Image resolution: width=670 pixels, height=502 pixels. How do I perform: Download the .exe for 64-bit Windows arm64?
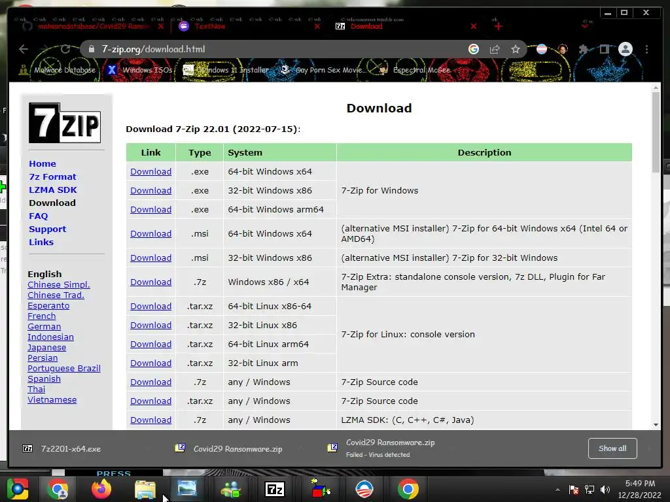[x=151, y=210]
